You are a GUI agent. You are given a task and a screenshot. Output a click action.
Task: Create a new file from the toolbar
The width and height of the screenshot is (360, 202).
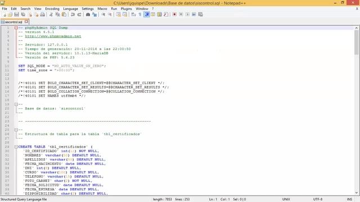pyautogui.click(x=4, y=15)
